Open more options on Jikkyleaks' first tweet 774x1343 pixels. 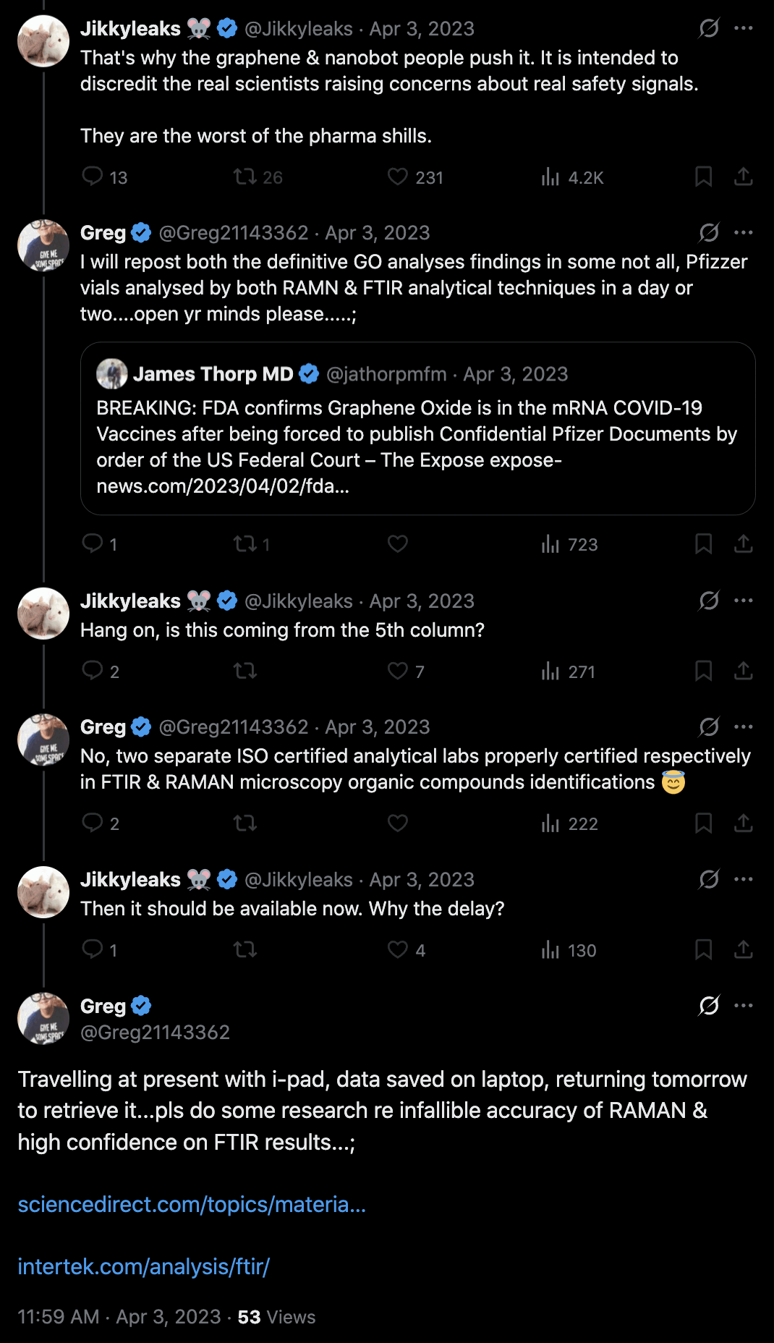pos(743,28)
